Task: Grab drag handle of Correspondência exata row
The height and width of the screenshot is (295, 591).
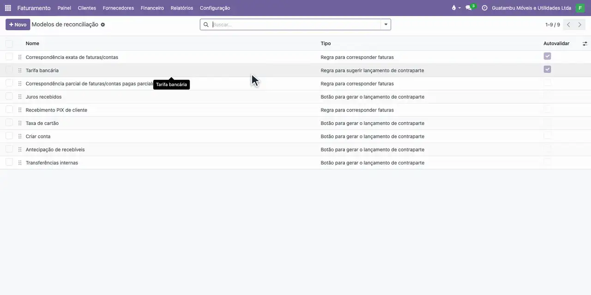Action: click(20, 57)
